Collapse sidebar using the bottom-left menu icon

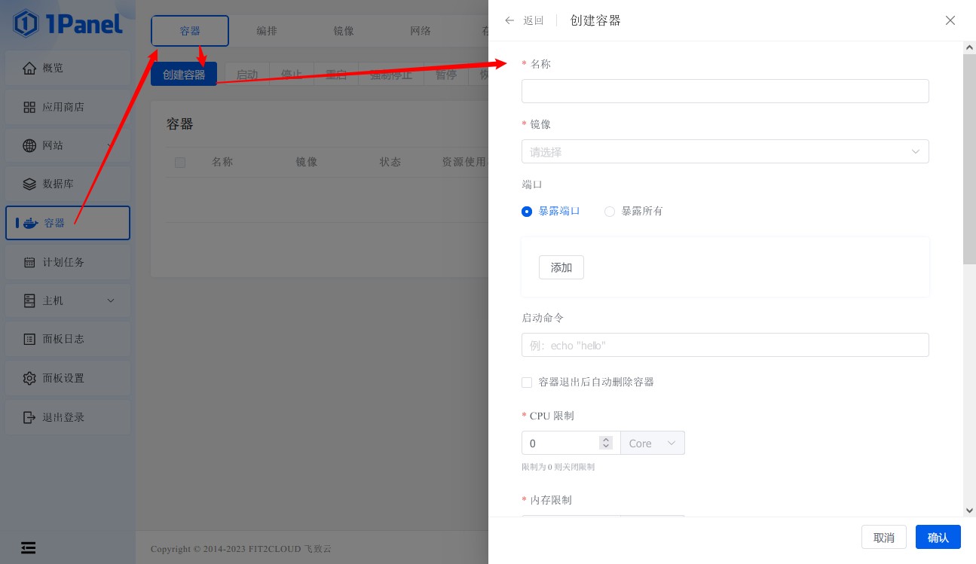click(x=28, y=547)
